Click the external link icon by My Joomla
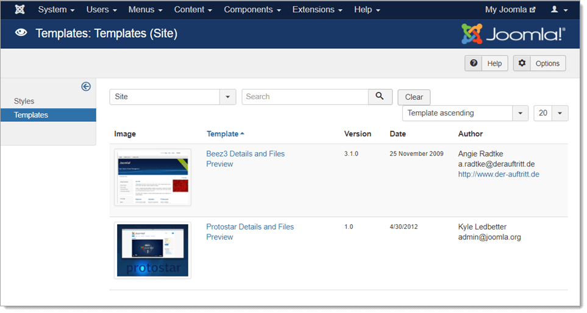Viewport: 587px width, 313px height. (532, 10)
